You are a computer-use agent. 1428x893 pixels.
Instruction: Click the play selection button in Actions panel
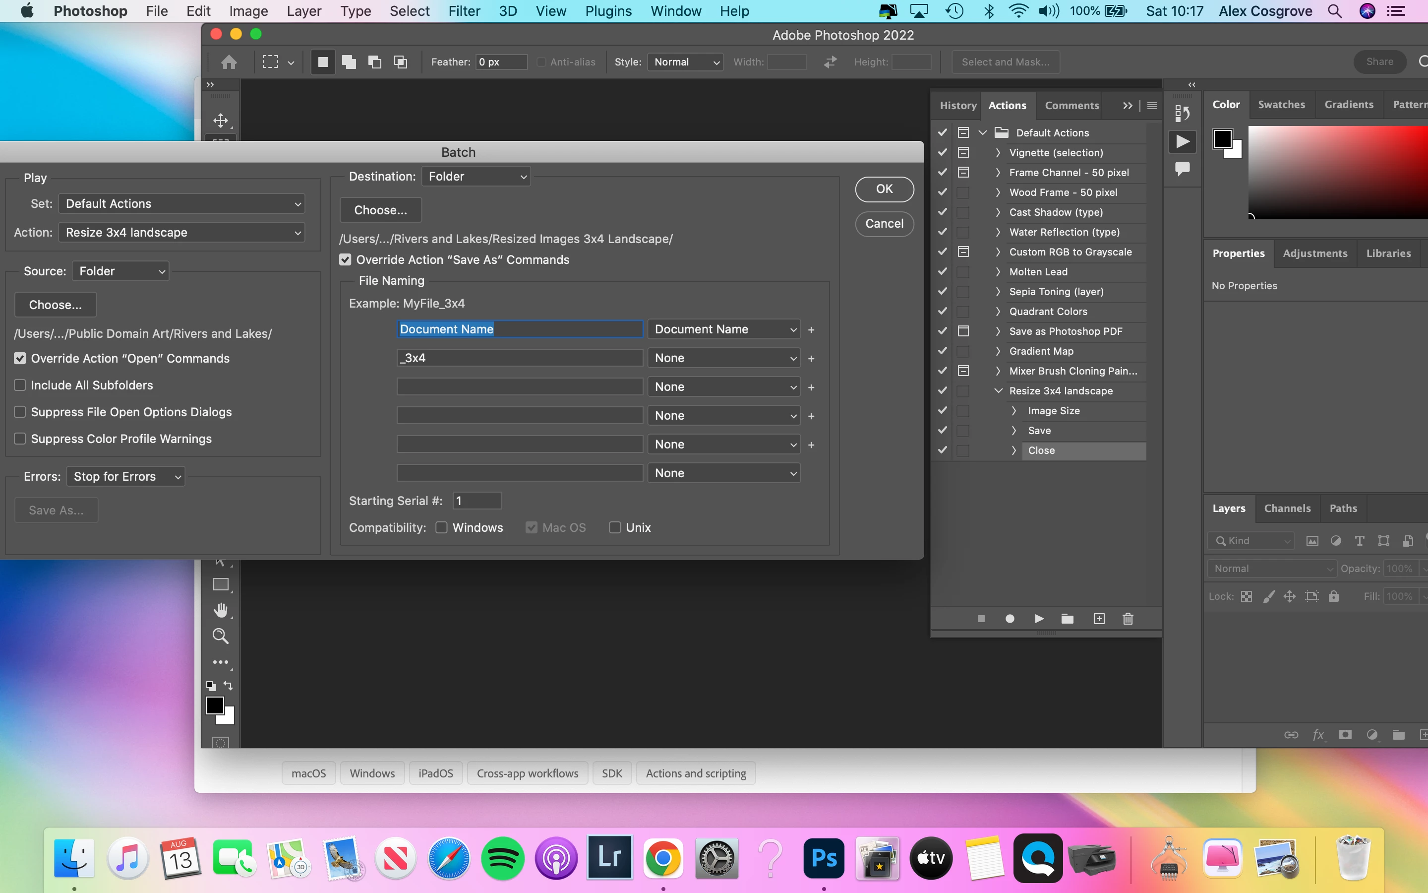(x=1039, y=618)
